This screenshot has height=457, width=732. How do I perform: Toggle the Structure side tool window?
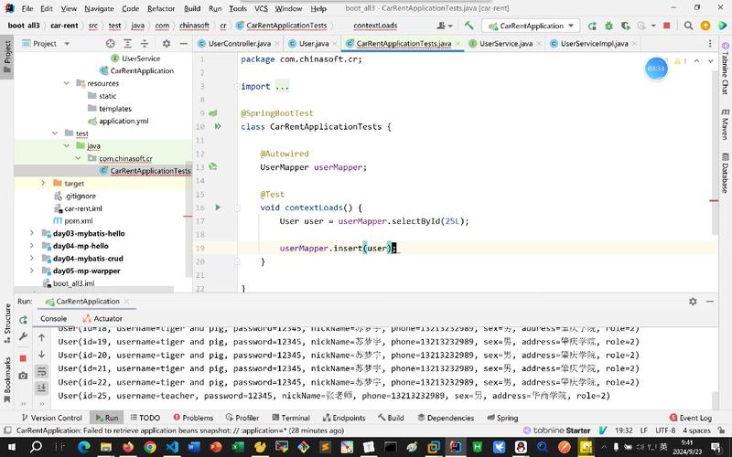[x=7, y=324]
